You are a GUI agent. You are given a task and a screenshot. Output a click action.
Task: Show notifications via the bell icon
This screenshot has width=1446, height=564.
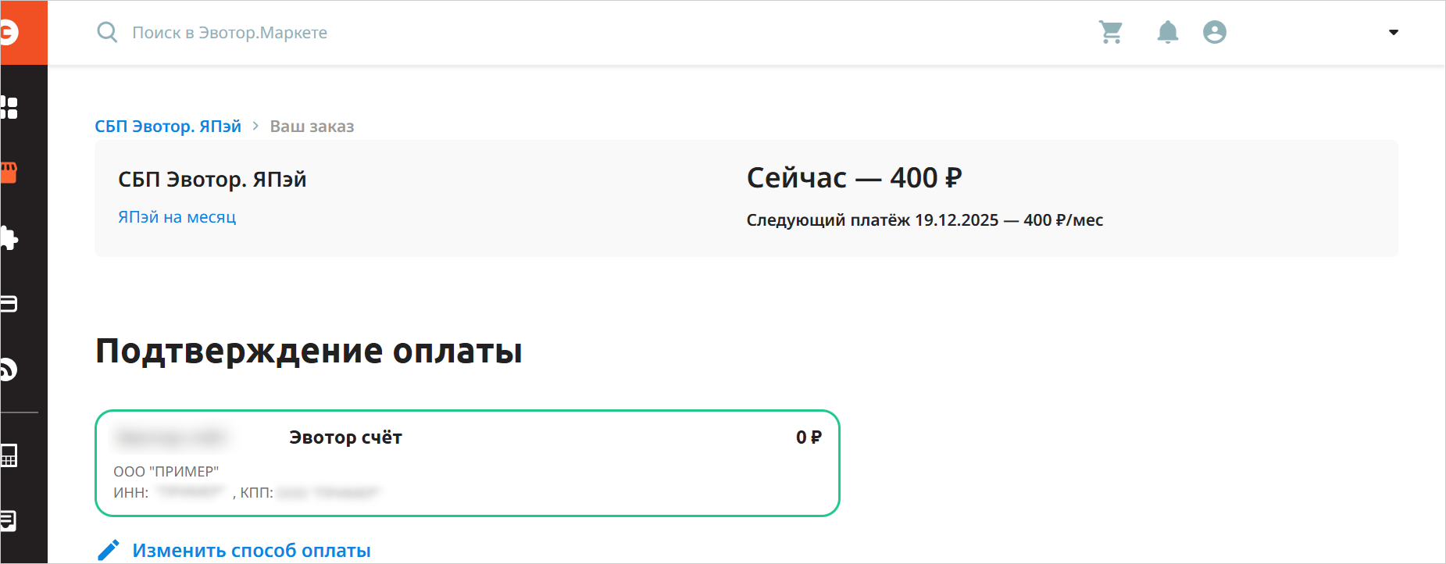[1167, 32]
